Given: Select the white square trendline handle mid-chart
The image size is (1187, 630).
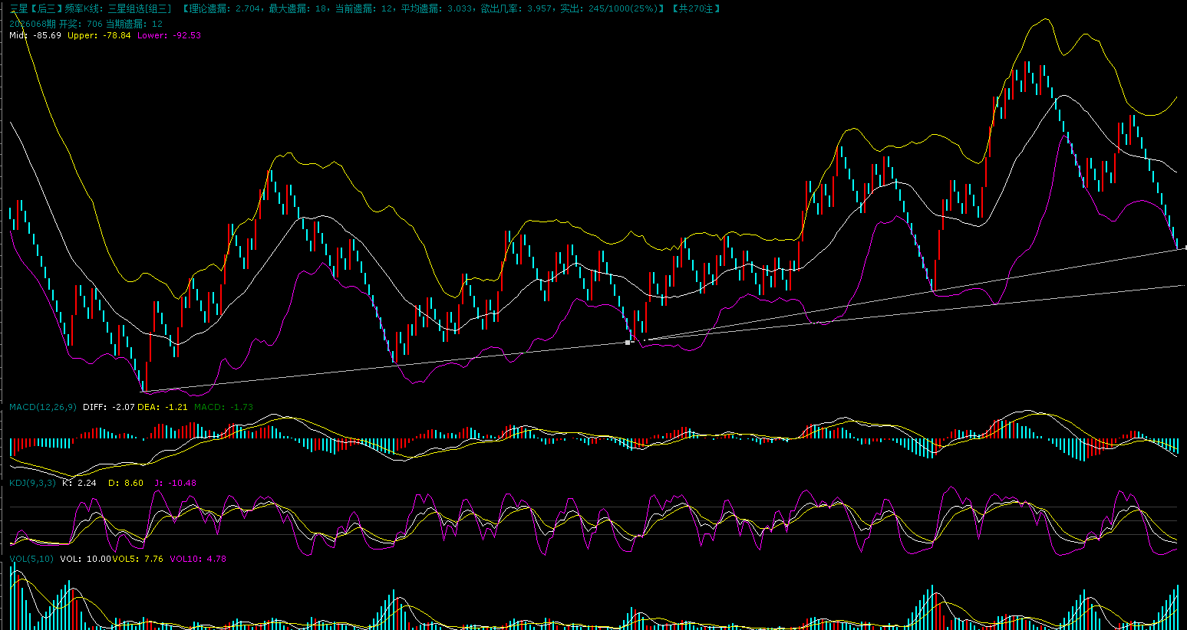Looking at the screenshot, I should point(628,342).
